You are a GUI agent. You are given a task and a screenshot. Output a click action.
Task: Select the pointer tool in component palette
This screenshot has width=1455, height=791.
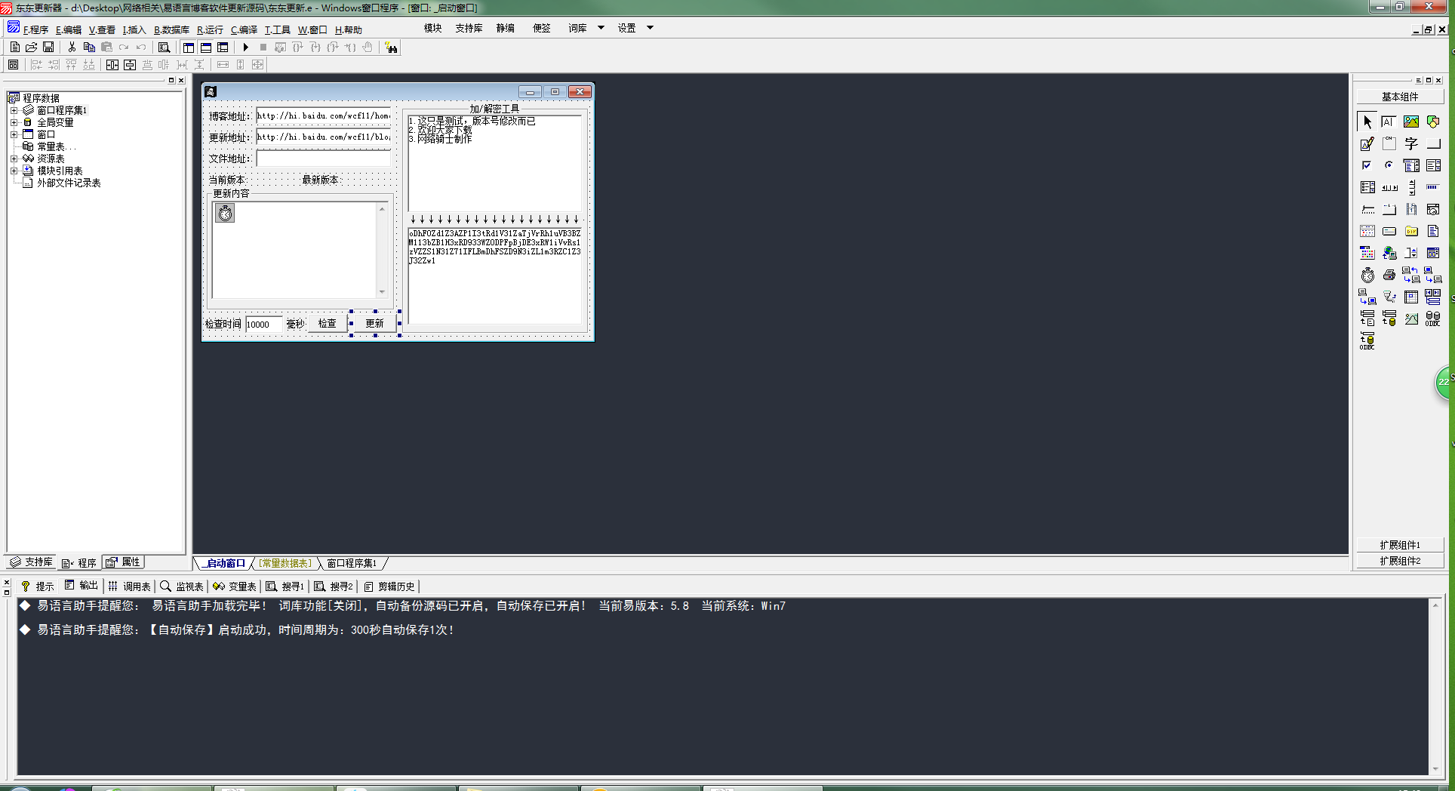pyautogui.click(x=1367, y=122)
